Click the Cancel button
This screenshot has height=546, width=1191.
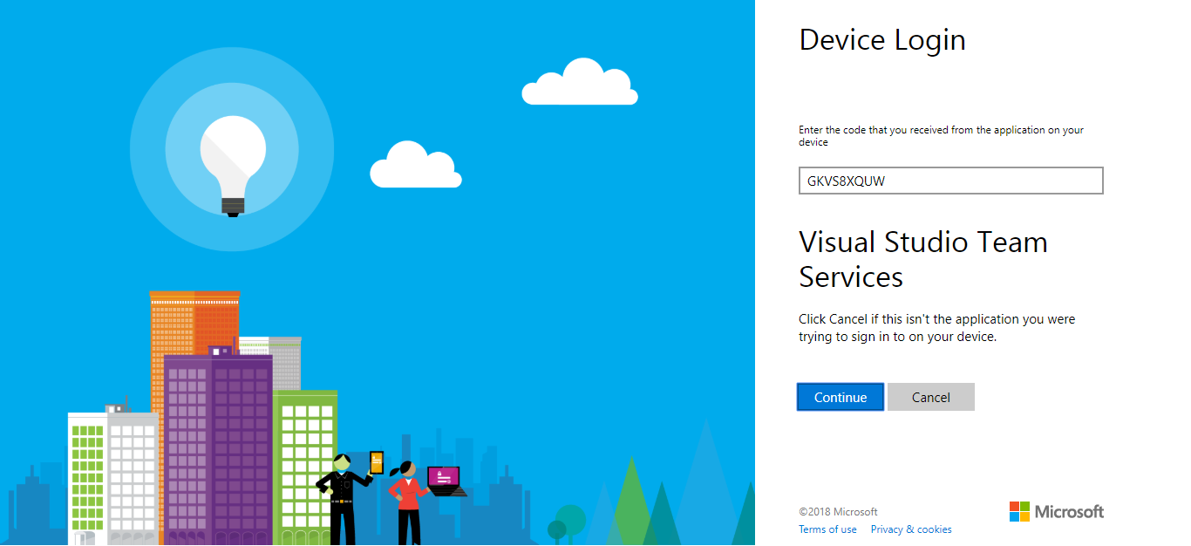[x=931, y=397]
